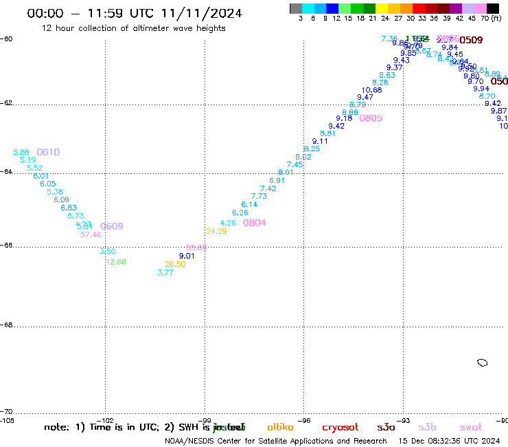Viewport: 508px width, 447px height.
Task: Click the dark red pass label '0509'
Action: pos(471,40)
